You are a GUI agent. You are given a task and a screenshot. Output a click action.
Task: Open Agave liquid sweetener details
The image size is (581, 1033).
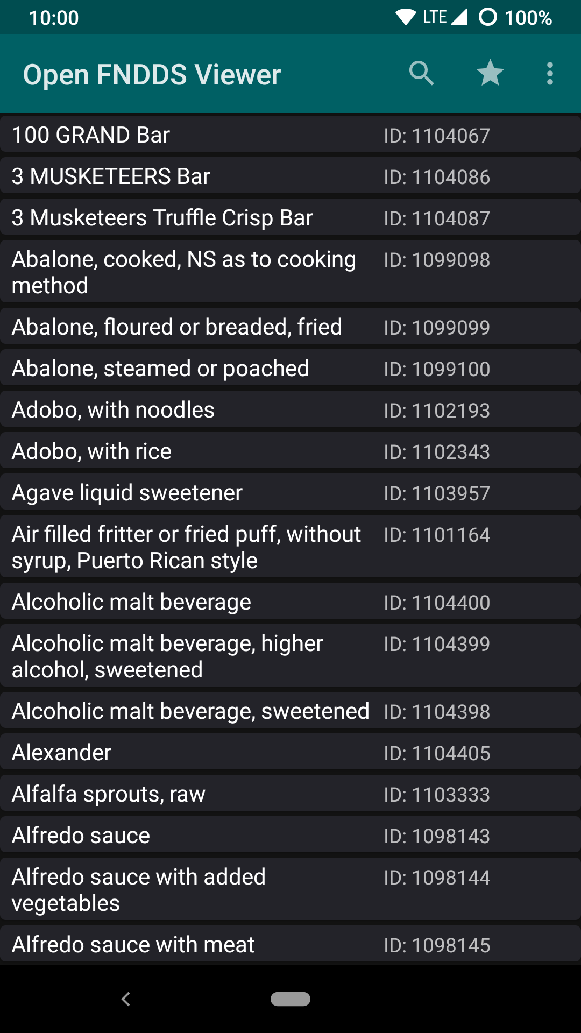pos(290,493)
